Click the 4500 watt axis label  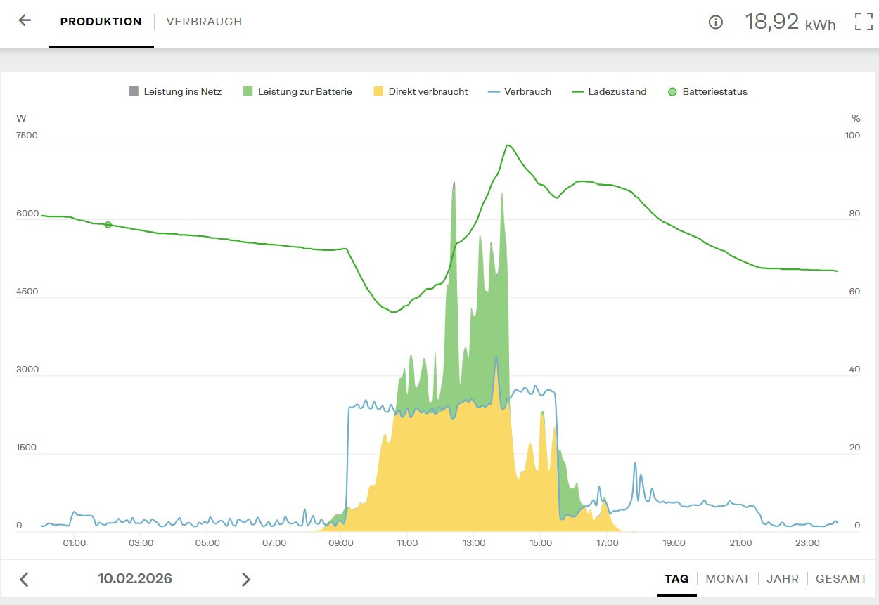(x=27, y=292)
